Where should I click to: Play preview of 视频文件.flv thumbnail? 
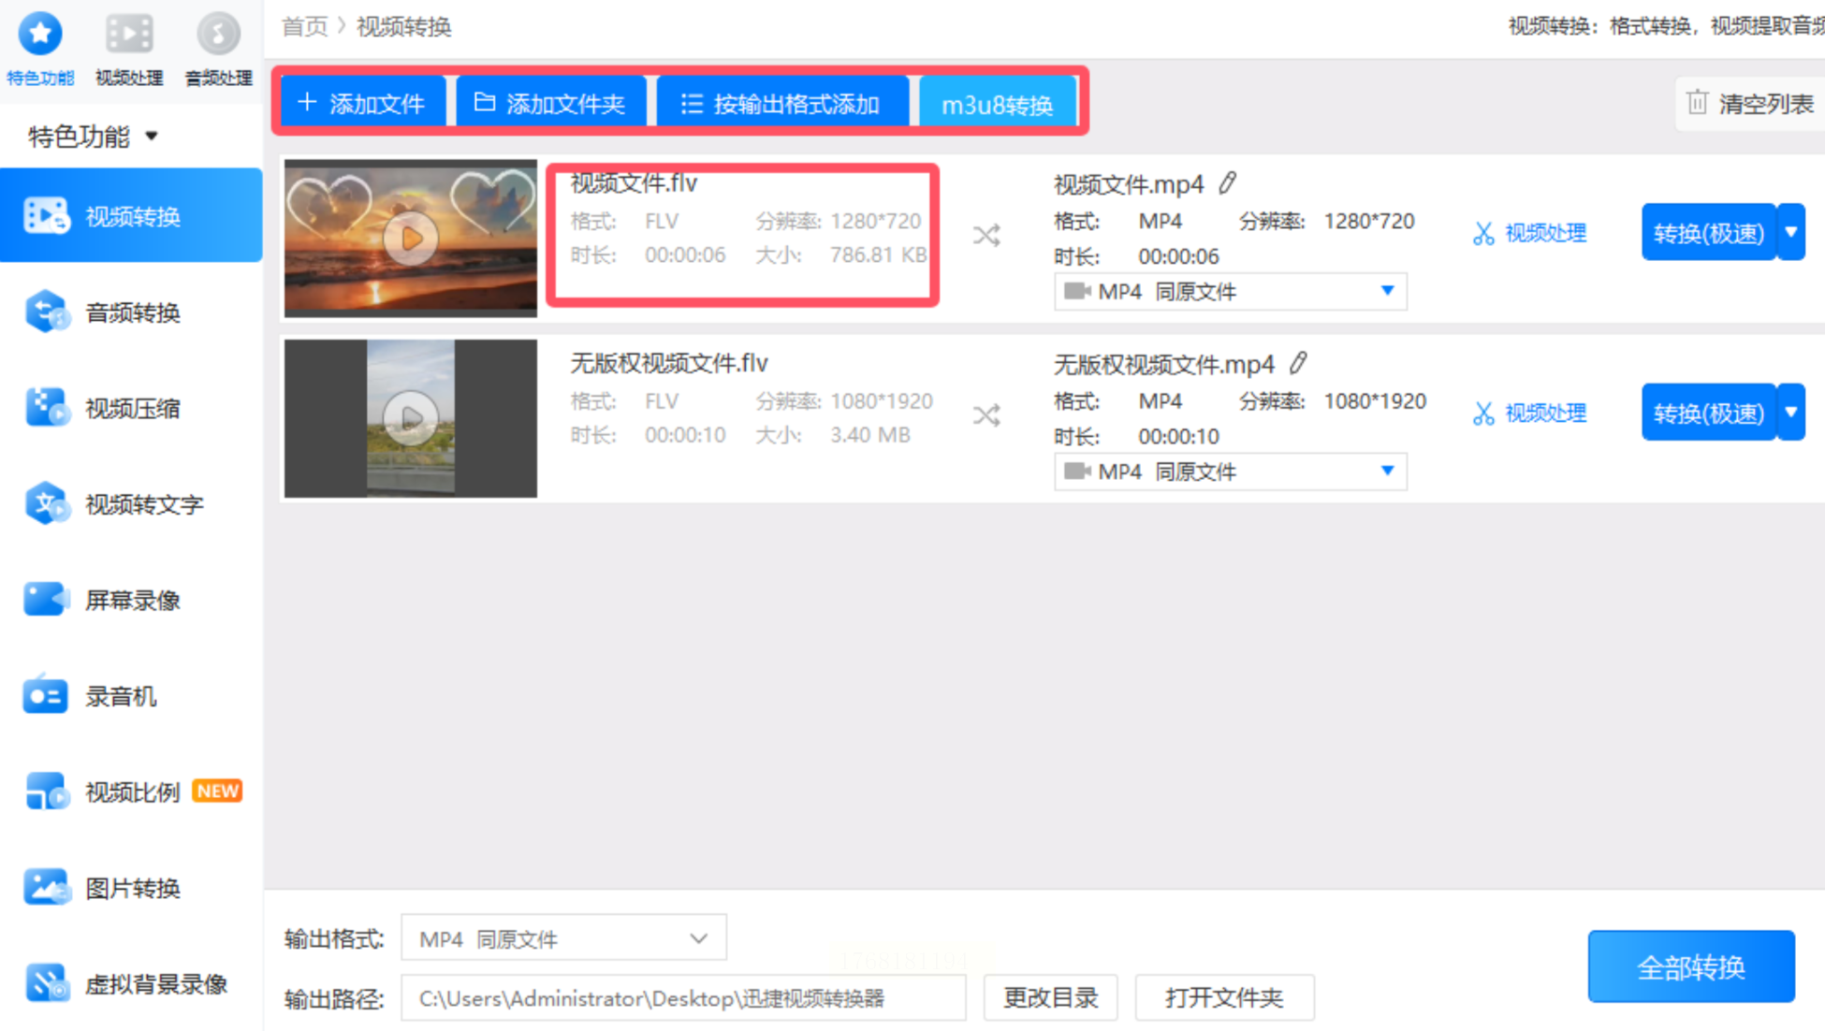(x=411, y=239)
